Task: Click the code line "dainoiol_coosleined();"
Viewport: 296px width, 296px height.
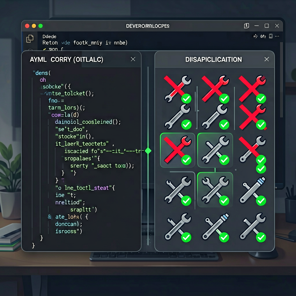Action: pyautogui.click(x=88, y=122)
